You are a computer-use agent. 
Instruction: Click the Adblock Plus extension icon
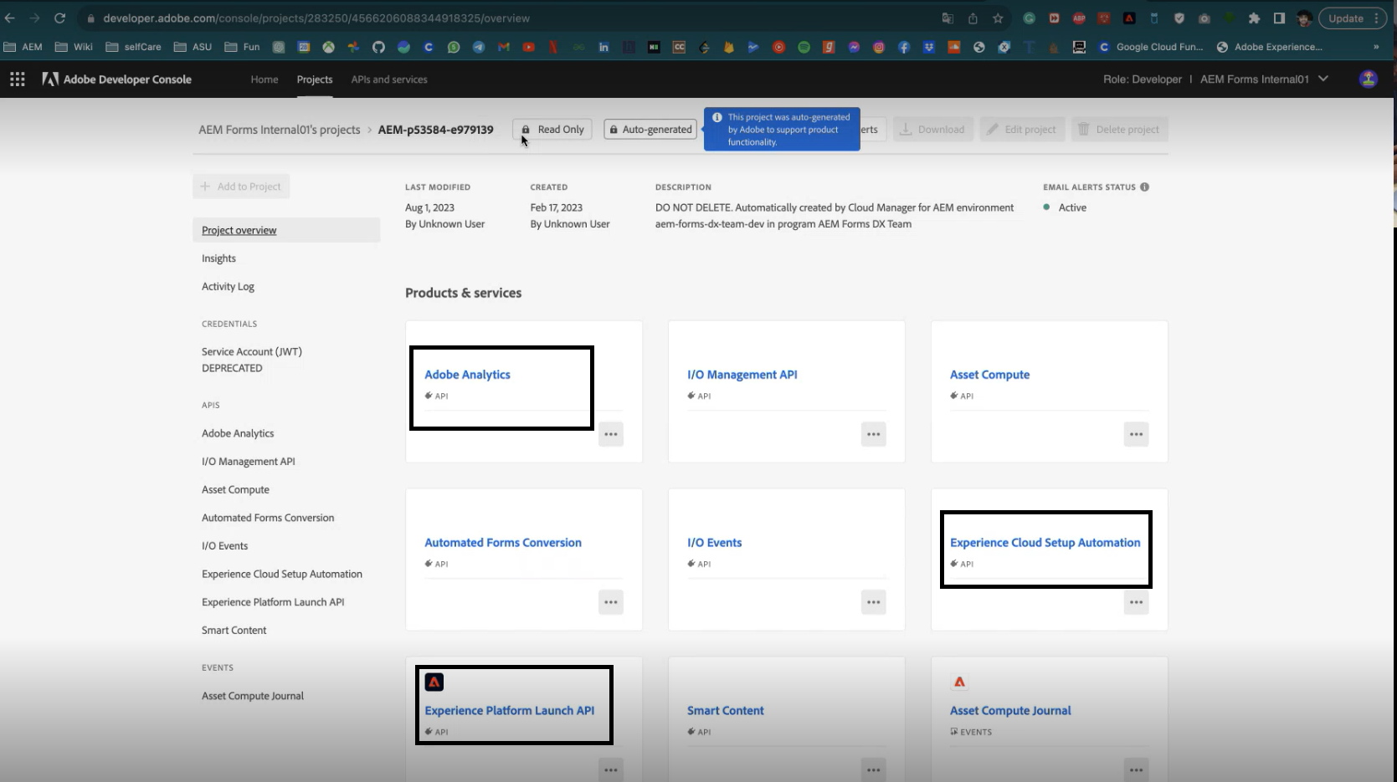point(1079,18)
